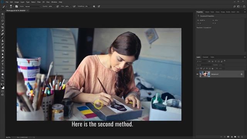Open the Edit Toolbar ellipsis menu
The width and height of the screenshot is (247, 139).
tap(3, 81)
